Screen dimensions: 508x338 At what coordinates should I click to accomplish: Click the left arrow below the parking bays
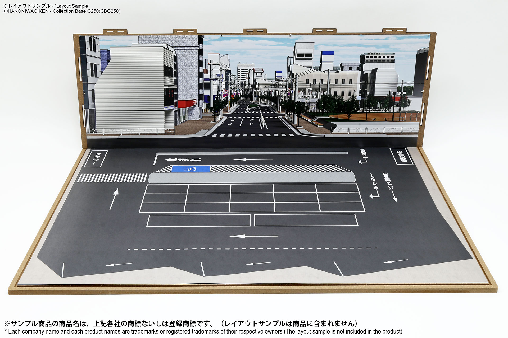tap(254, 236)
